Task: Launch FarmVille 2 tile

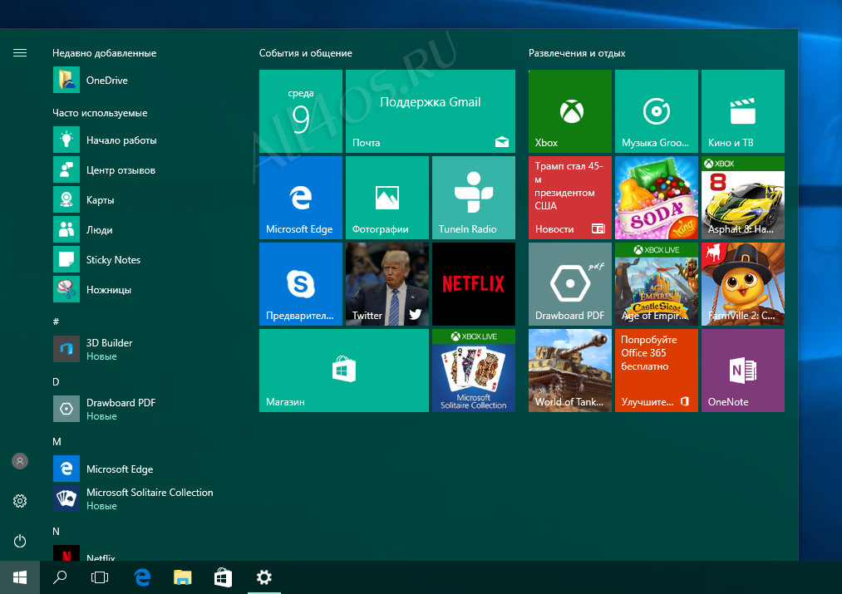Action: pyautogui.click(x=742, y=284)
